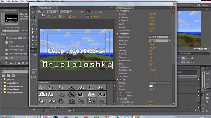Pick the Selection arrow tool in Titler
The height and width of the screenshot is (118, 211).
pos(33,12)
